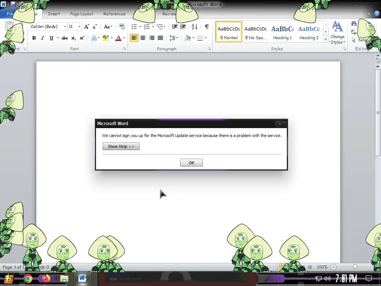Screen dimensions: 381x286
Task: Open the Font dialog launcher
Action: click(x=124, y=49)
